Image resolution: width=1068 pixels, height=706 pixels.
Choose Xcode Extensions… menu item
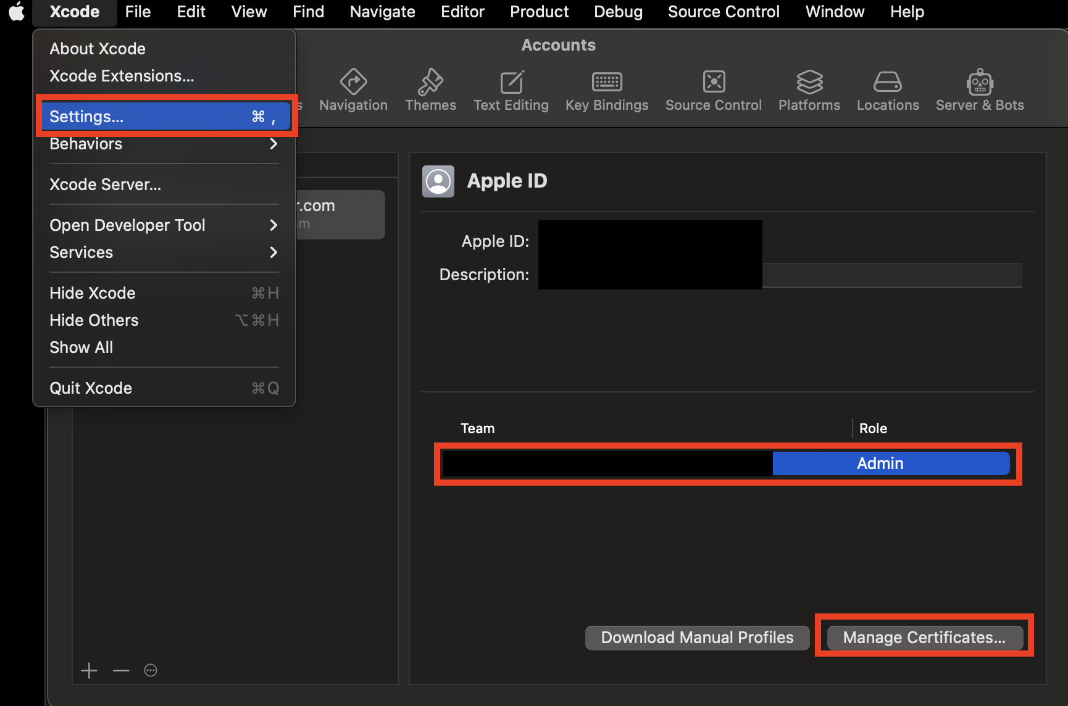click(x=164, y=76)
